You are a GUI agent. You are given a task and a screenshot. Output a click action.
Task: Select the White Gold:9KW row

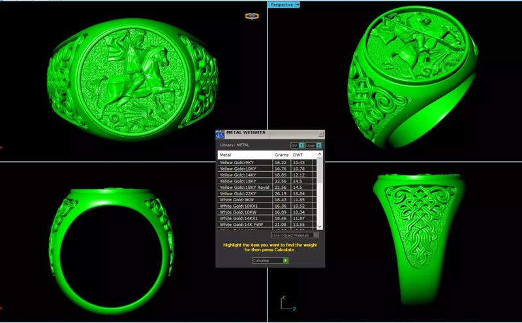[x=267, y=200]
